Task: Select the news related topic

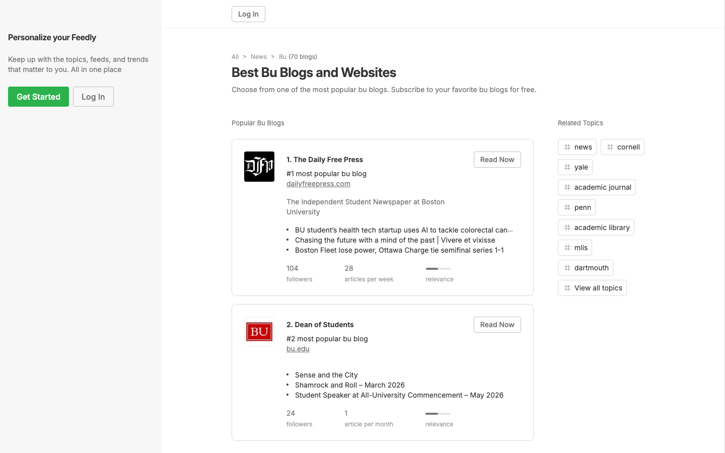Action: tap(577, 147)
